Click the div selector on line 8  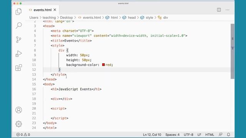(x=61, y=50)
